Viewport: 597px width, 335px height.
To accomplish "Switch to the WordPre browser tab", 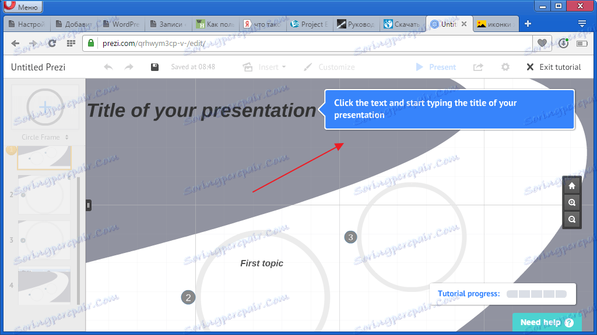I will pos(121,24).
